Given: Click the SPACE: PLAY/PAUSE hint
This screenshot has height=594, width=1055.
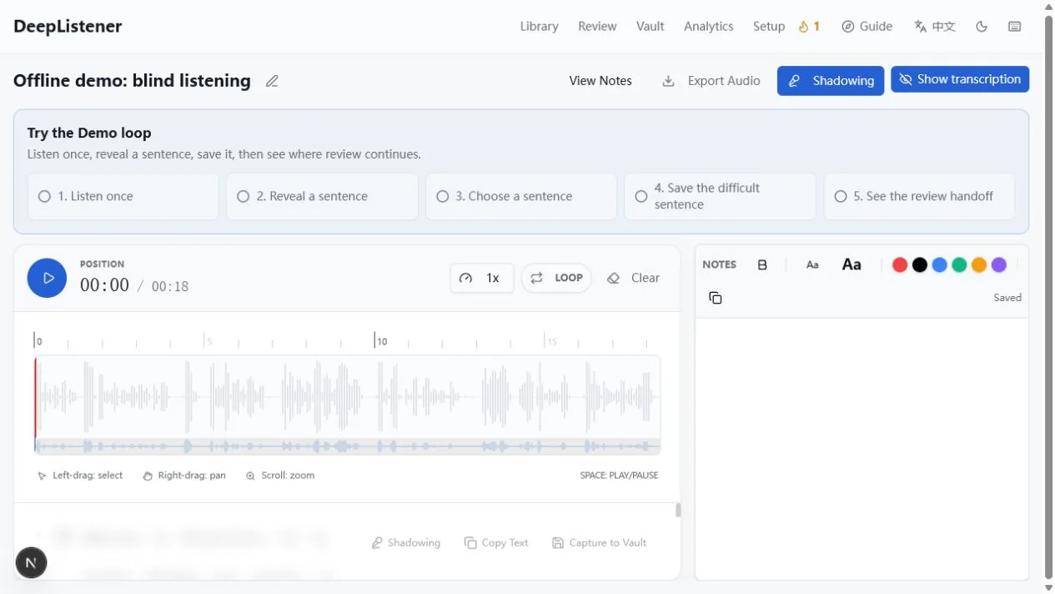Looking at the screenshot, I should click(619, 476).
